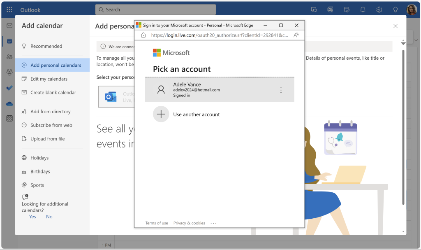Answer No to additional calendars question
This screenshot has width=421, height=250.
click(x=49, y=217)
